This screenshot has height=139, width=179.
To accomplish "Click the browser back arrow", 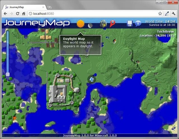I will click(x=5, y=14).
